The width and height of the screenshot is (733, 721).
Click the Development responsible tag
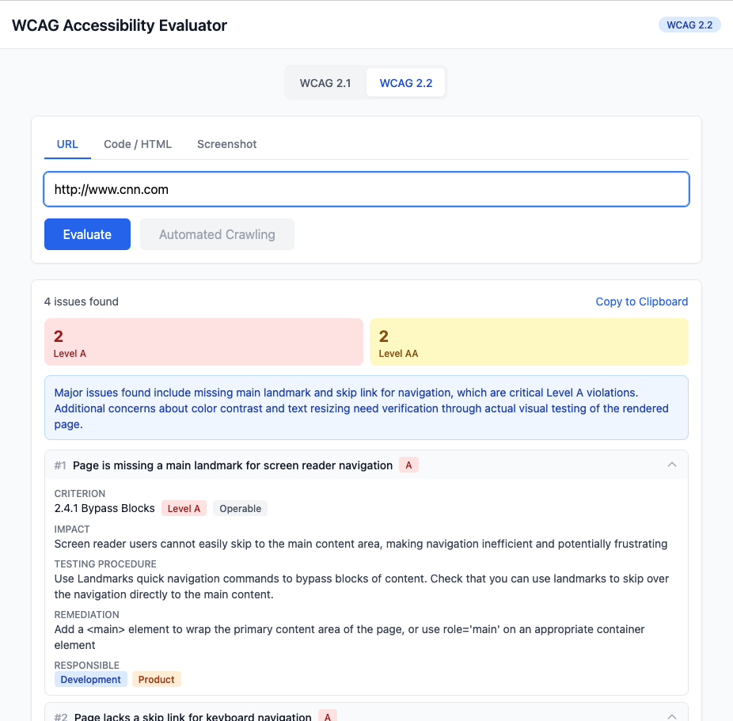(x=91, y=679)
